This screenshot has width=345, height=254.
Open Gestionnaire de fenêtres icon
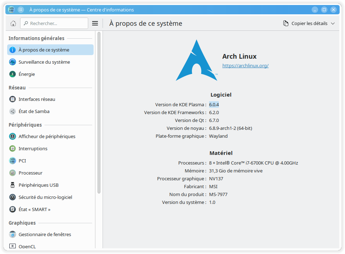pos(13,234)
